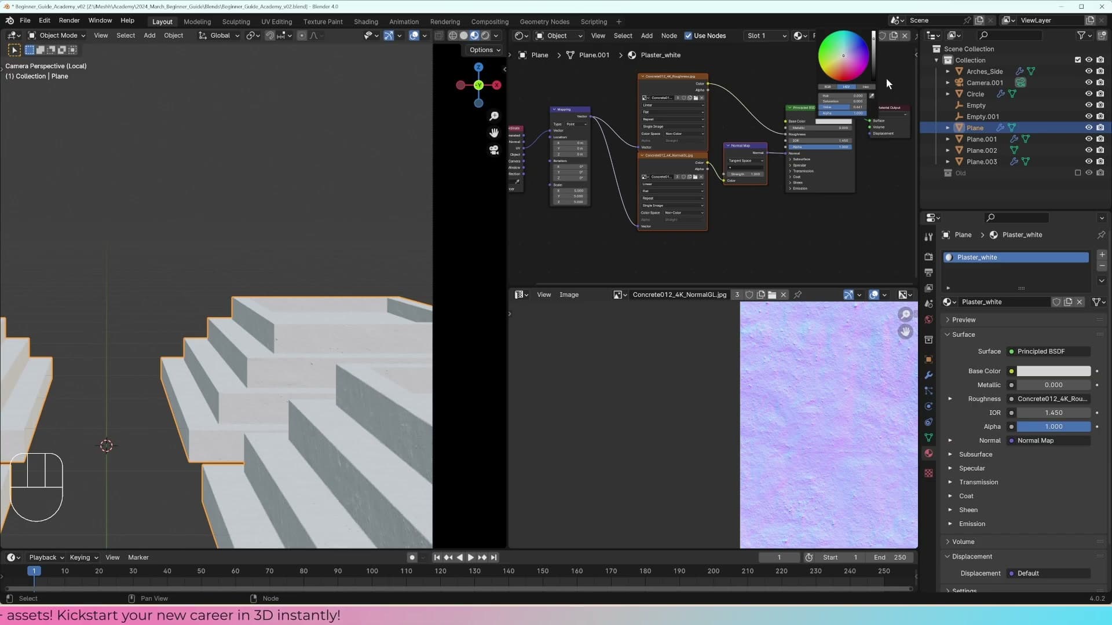Open the viewport Options dropdown
Screen dimensions: 1112x625
(x=485, y=50)
